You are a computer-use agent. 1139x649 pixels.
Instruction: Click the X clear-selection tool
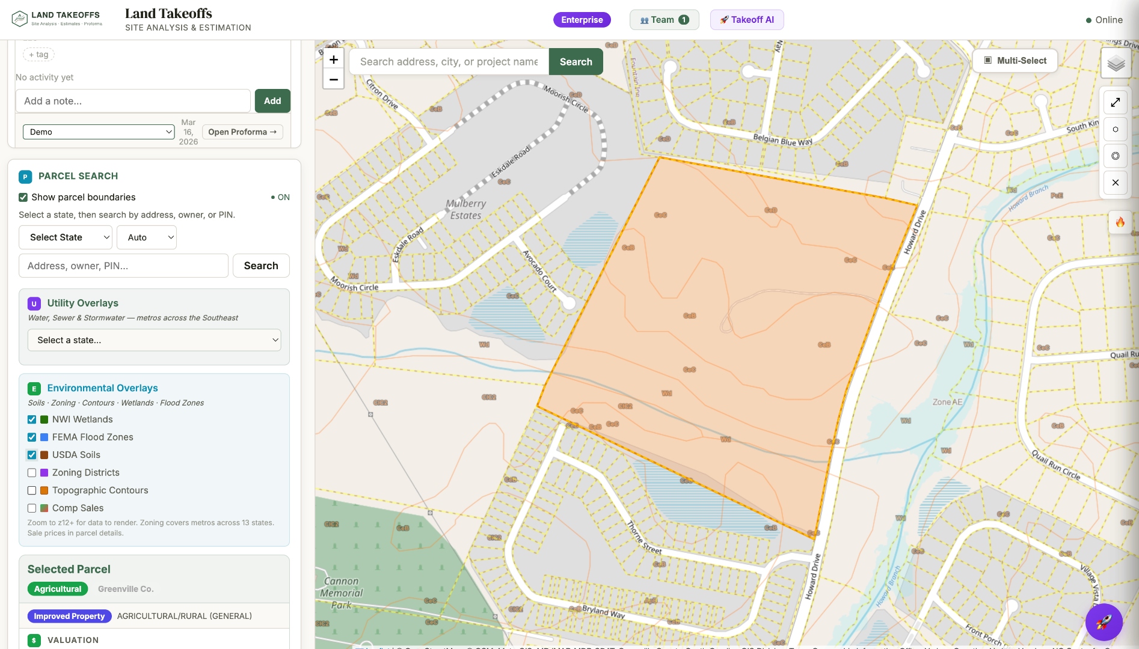pos(1115,183)
